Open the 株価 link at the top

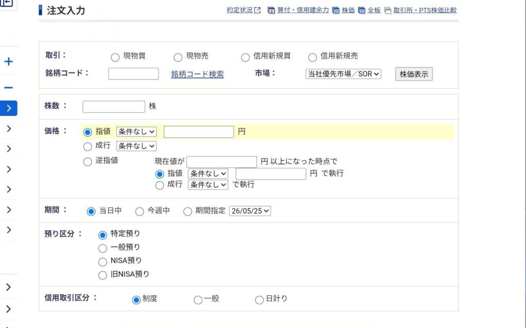348,10
